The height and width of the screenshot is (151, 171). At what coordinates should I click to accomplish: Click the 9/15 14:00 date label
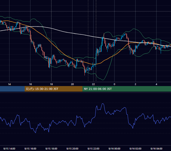pos(9,148)
